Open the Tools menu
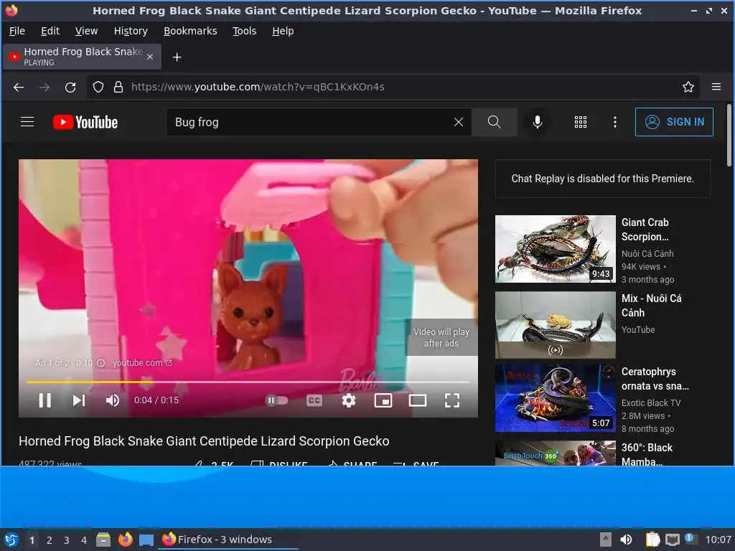This screenshot has width=735, height=551. 244,31
